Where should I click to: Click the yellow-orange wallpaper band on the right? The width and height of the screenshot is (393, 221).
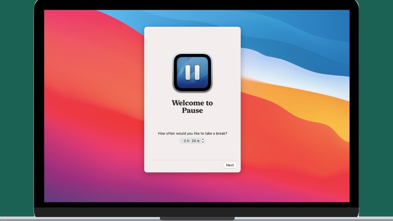[326, 116]
